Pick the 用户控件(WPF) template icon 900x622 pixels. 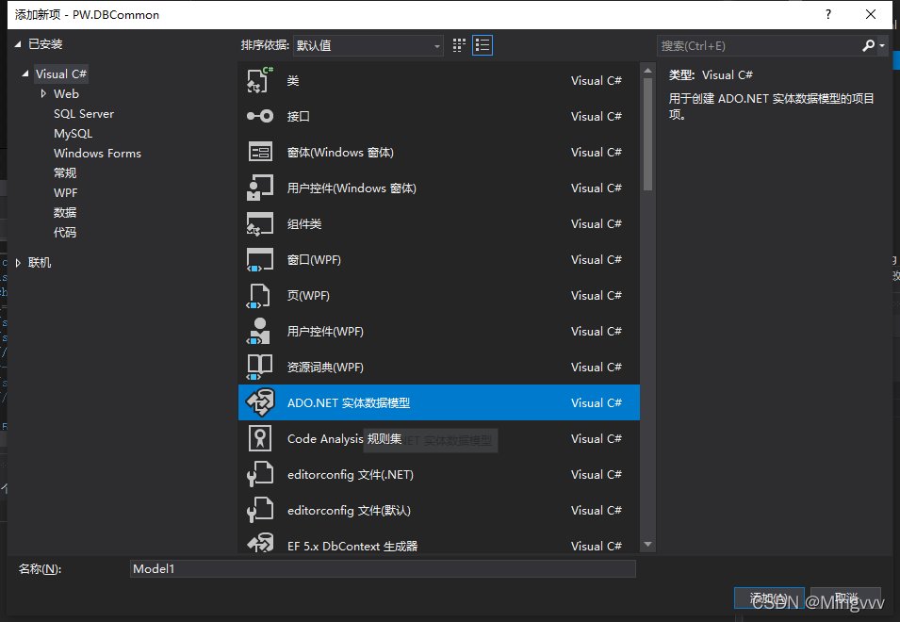click(258, 331)
